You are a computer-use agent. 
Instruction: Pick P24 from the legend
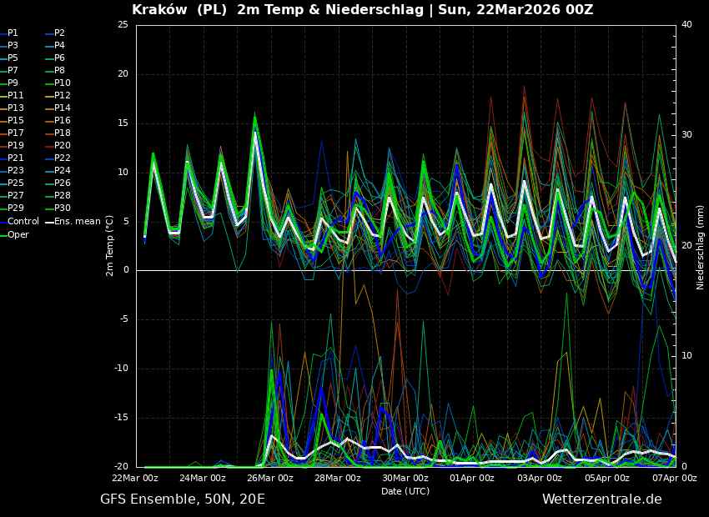pyautogui.click(x=58, y=170)
